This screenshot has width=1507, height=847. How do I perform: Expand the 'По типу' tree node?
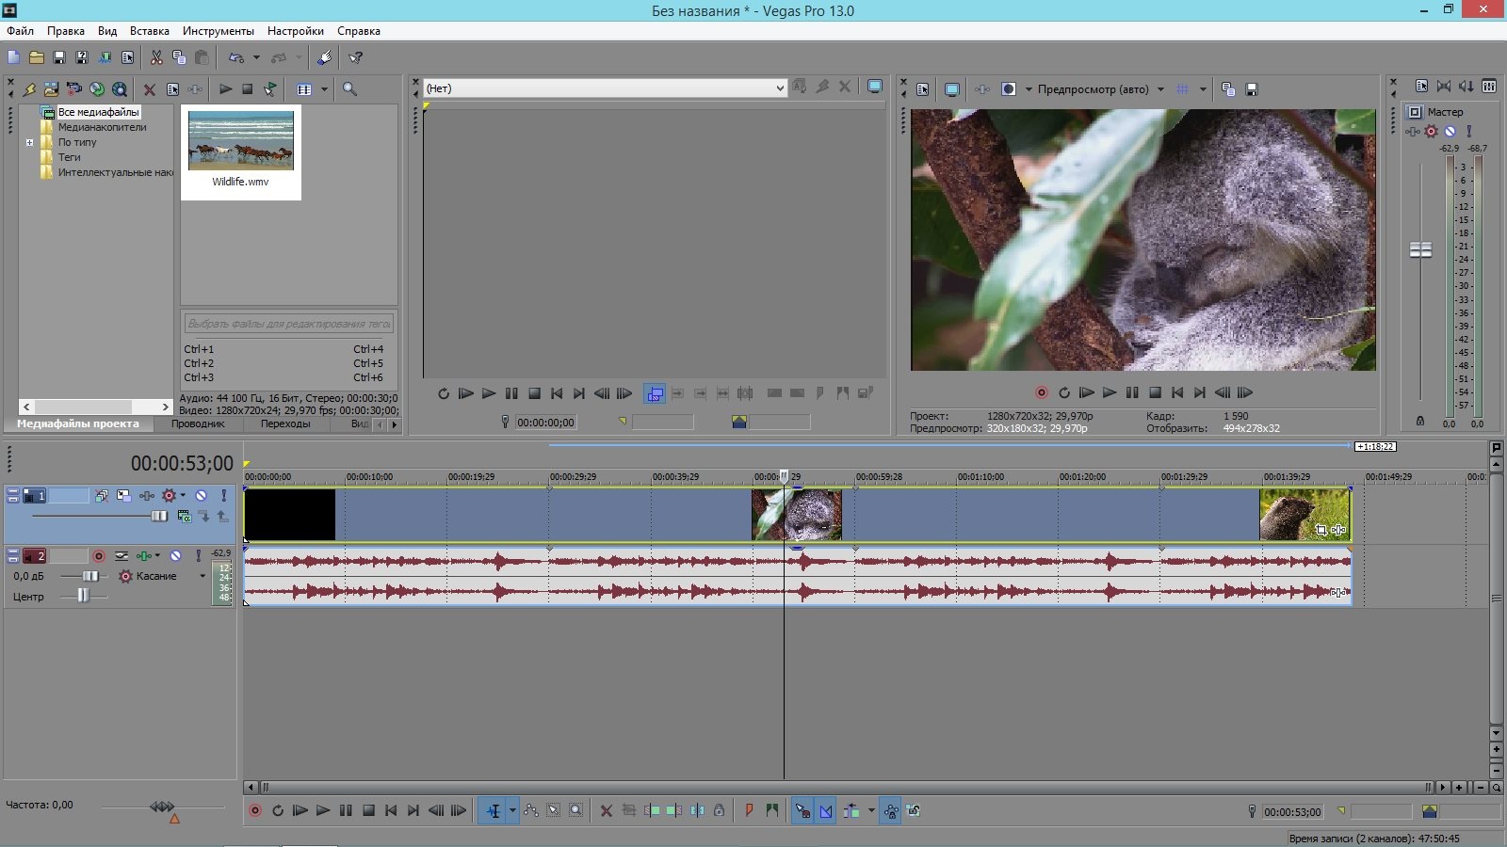[x=29, y=142]
